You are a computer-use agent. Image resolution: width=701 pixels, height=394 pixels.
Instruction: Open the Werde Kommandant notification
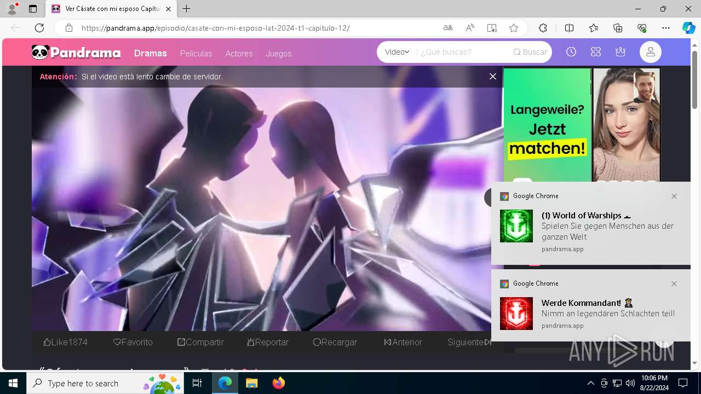(591, 305)
